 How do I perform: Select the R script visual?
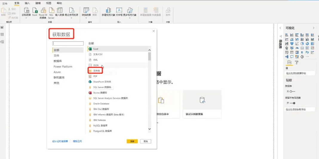click(x=302, y=52)
